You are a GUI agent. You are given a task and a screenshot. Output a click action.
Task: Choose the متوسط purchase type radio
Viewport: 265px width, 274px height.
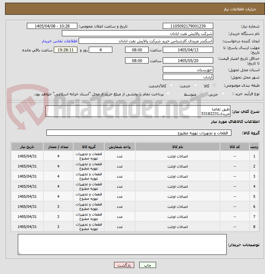[x=201, y=94]
